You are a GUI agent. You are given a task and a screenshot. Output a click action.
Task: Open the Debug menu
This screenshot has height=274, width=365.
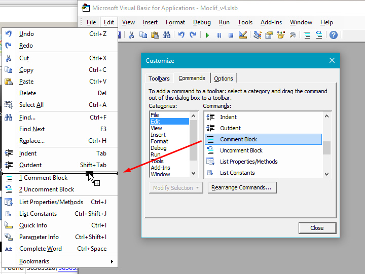tap(202, 22)
